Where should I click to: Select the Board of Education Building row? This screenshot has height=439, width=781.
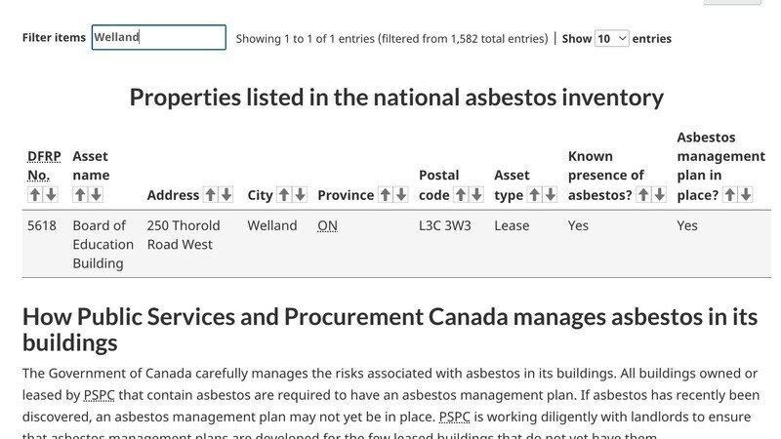(396, 244)
